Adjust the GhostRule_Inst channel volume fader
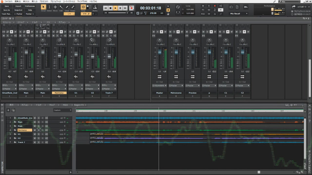Screen dimensions: 312x175 coord(9,59)
